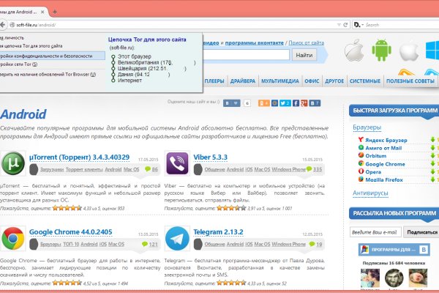Expand the Браузеры quick download category

click(x=367, y=127)
